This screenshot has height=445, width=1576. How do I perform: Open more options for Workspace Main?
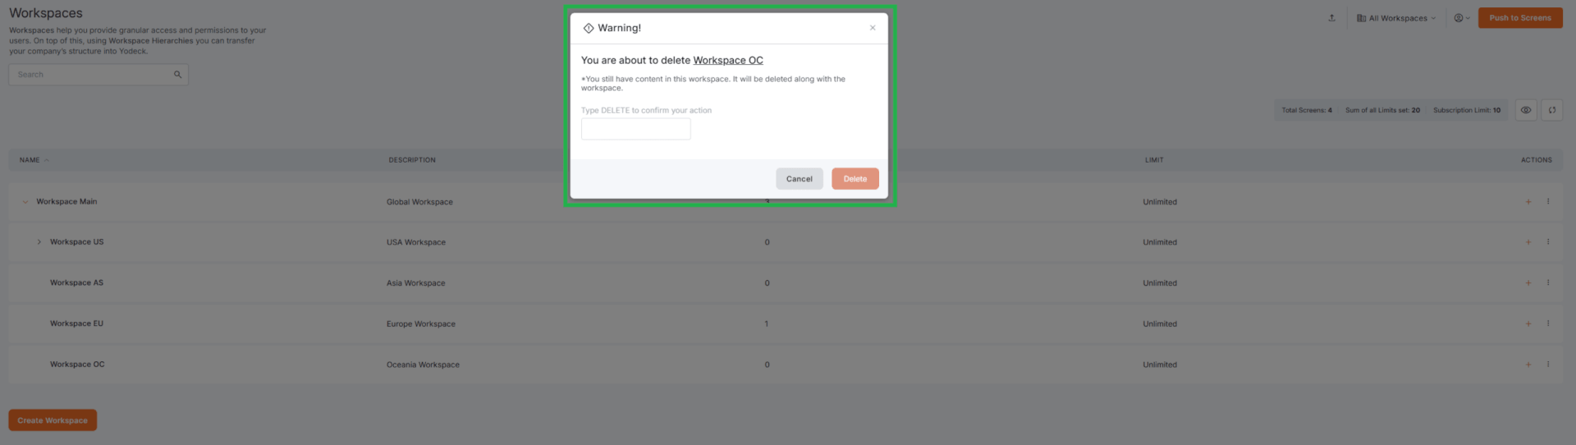[1548, 201]
